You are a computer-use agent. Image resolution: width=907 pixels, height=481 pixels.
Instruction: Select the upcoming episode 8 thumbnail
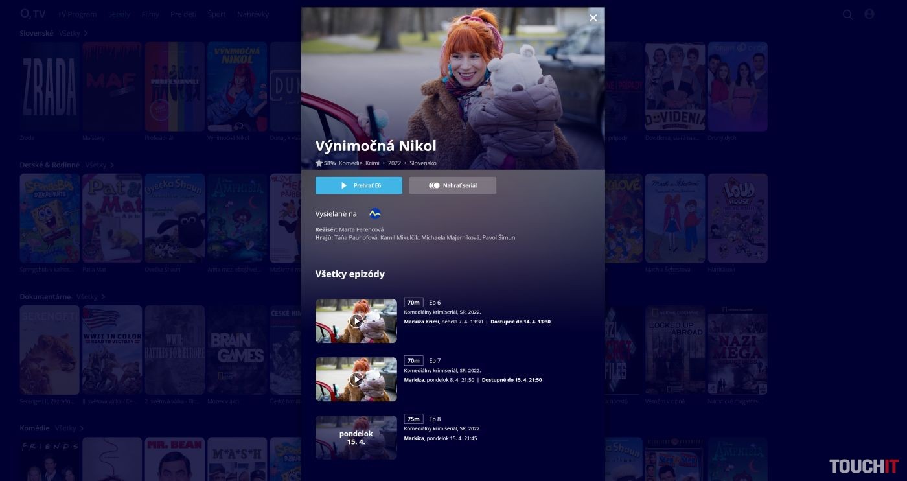click(356, 438)
